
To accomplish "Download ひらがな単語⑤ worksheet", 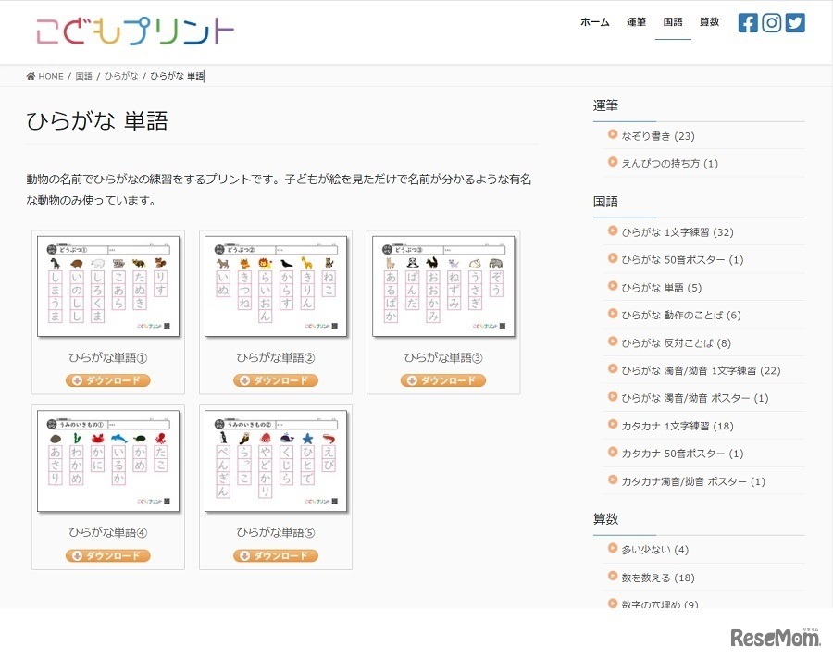I will (x=275, y=555).
